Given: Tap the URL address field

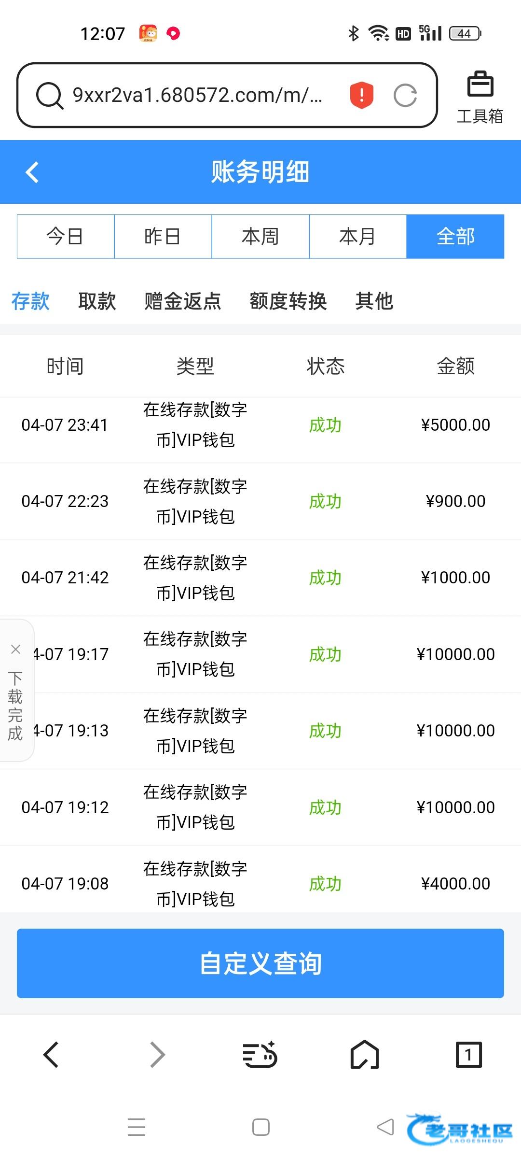Looking at the screenshot, I should pyautogui.click(x=198, y=95).
